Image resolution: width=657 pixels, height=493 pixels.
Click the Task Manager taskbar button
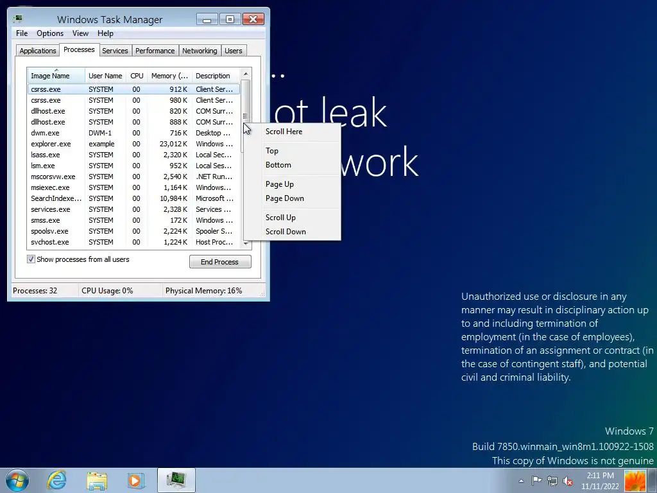tap(176, 480)
